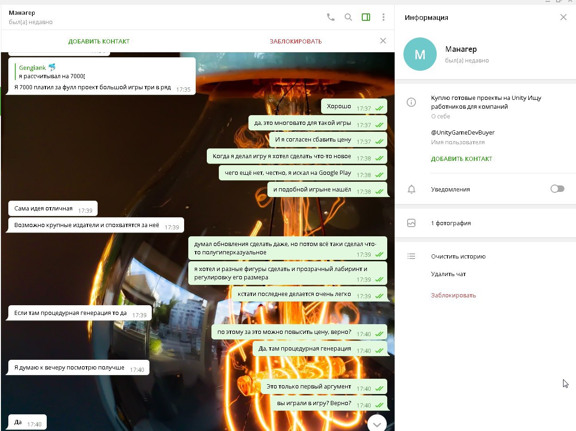Click the Уведомления label
This screenshot has width=576, height=431.
point(451,189)
